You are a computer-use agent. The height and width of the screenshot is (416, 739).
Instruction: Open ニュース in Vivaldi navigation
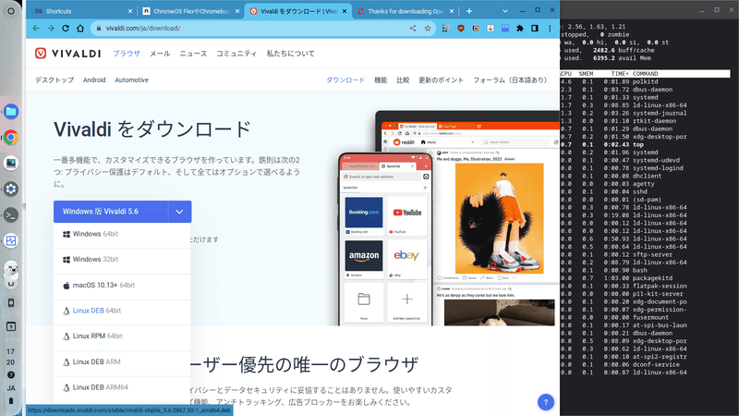[193, 54]
